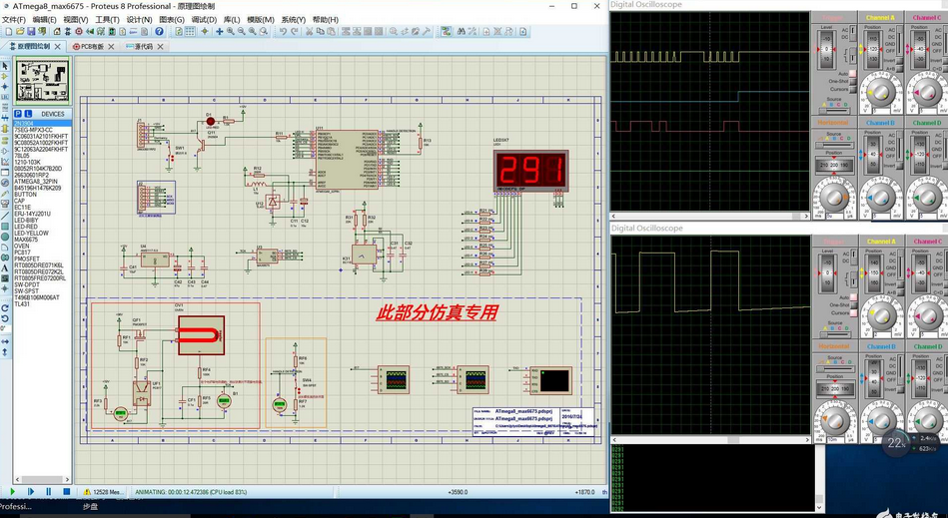The image size is (948, 518).
Task: Toggle the grid display toolbar icon
Action: click(x=190, y=31)
